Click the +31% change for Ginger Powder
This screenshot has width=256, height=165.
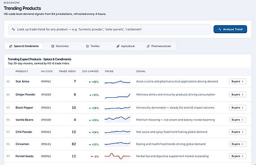pos(94,95)
